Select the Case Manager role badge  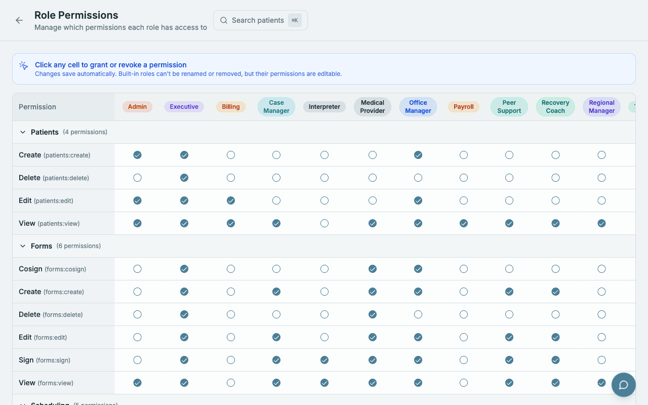276,107
